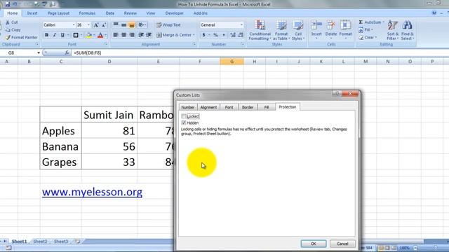Set Top Align vertical alignment

point(116,25)
